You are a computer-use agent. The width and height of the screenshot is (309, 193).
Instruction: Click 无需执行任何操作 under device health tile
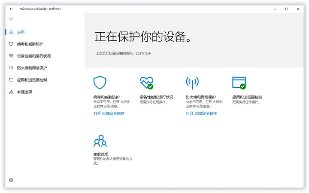point(154,102)
